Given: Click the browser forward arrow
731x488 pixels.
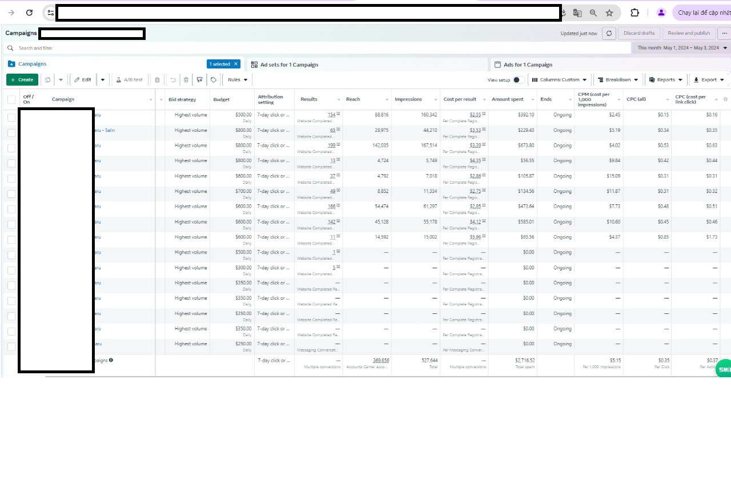Looking at the screenshot, I should 11,13.
